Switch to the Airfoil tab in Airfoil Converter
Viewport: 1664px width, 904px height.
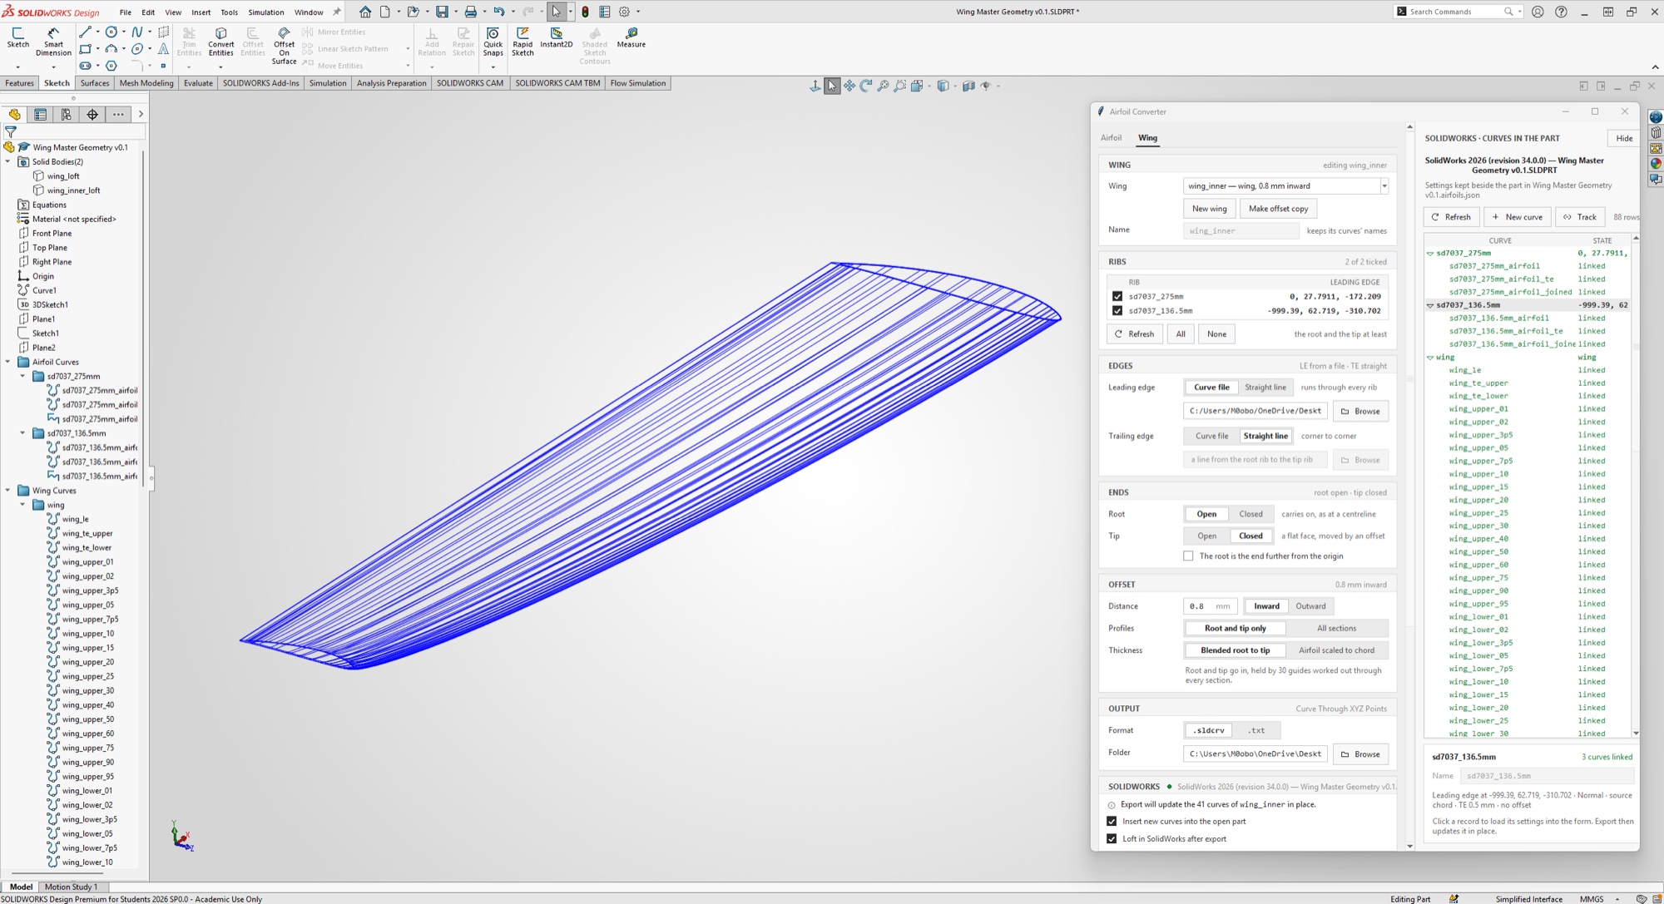[x=1111, y=138]
